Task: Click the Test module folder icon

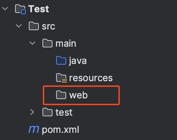Action: click(x=20, y=9)
